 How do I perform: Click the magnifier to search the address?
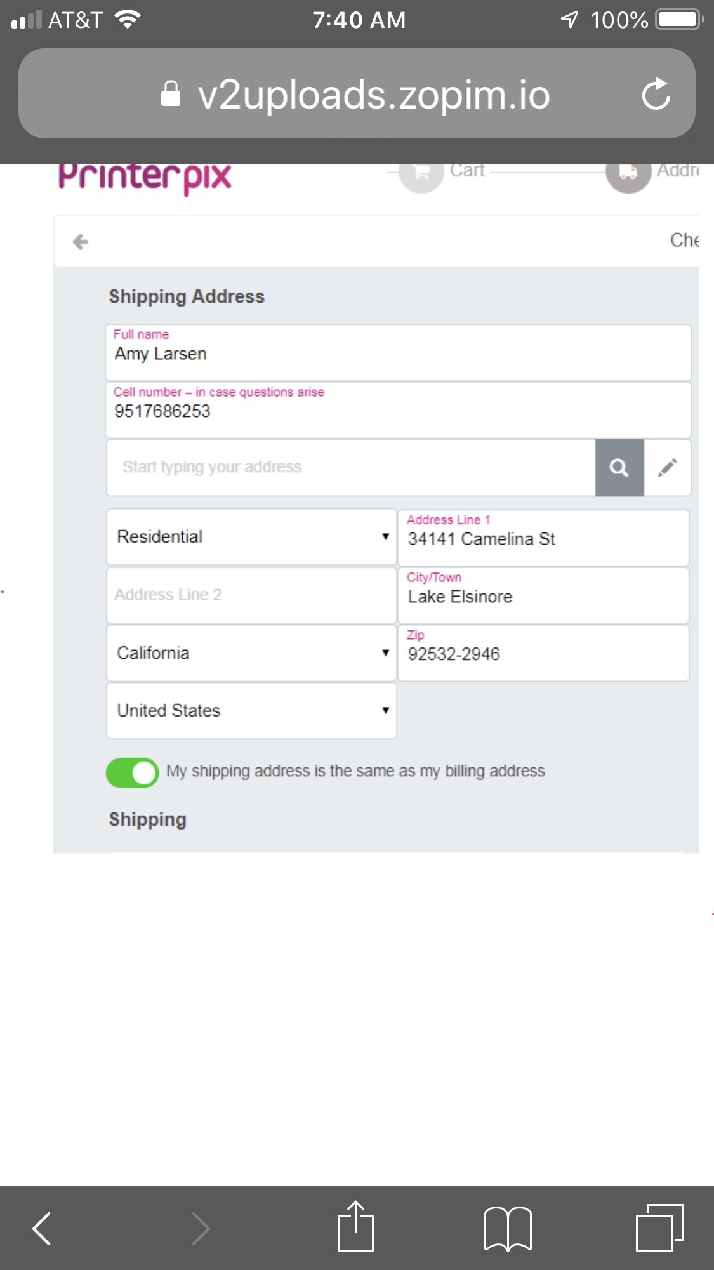pyautogui.click(x=619, y=467)
